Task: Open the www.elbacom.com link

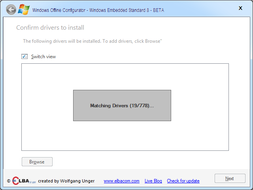Action: [x=121, y=181]
